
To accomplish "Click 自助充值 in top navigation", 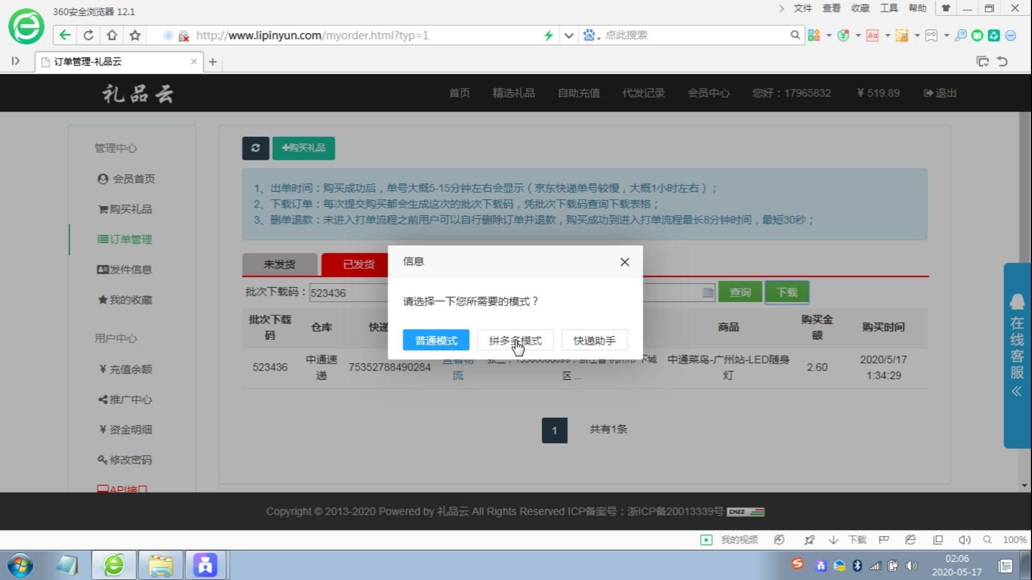I will coord(579,93).
